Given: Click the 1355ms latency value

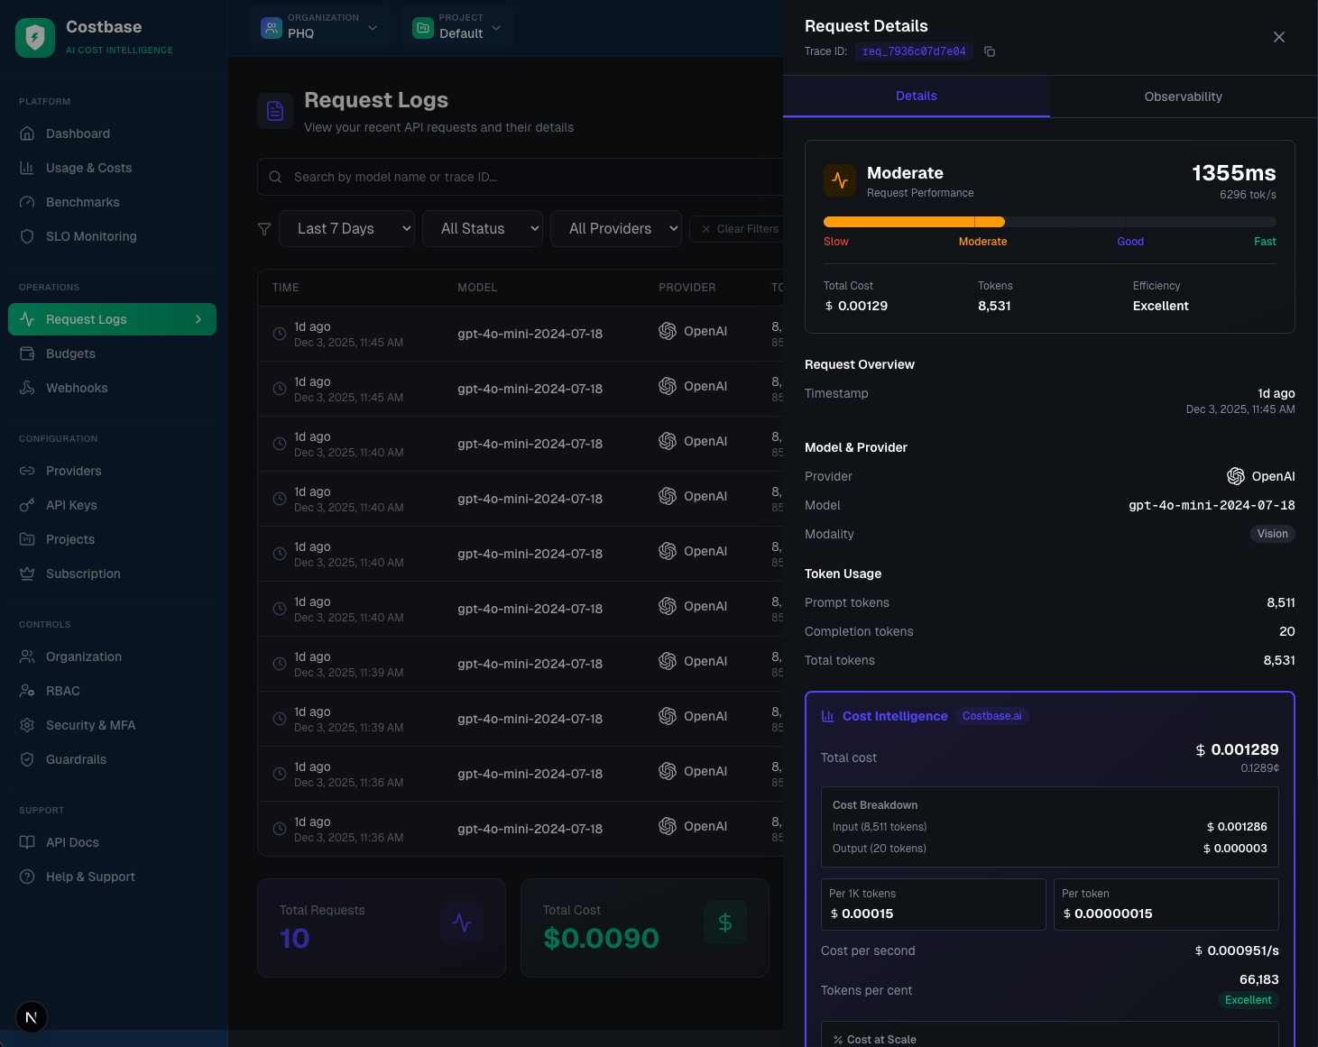Looking at the screenshot, I should (1234, 173).
